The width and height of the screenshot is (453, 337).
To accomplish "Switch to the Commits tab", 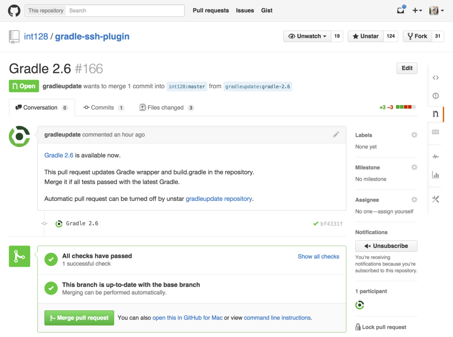I will click(x=104, y=108).
